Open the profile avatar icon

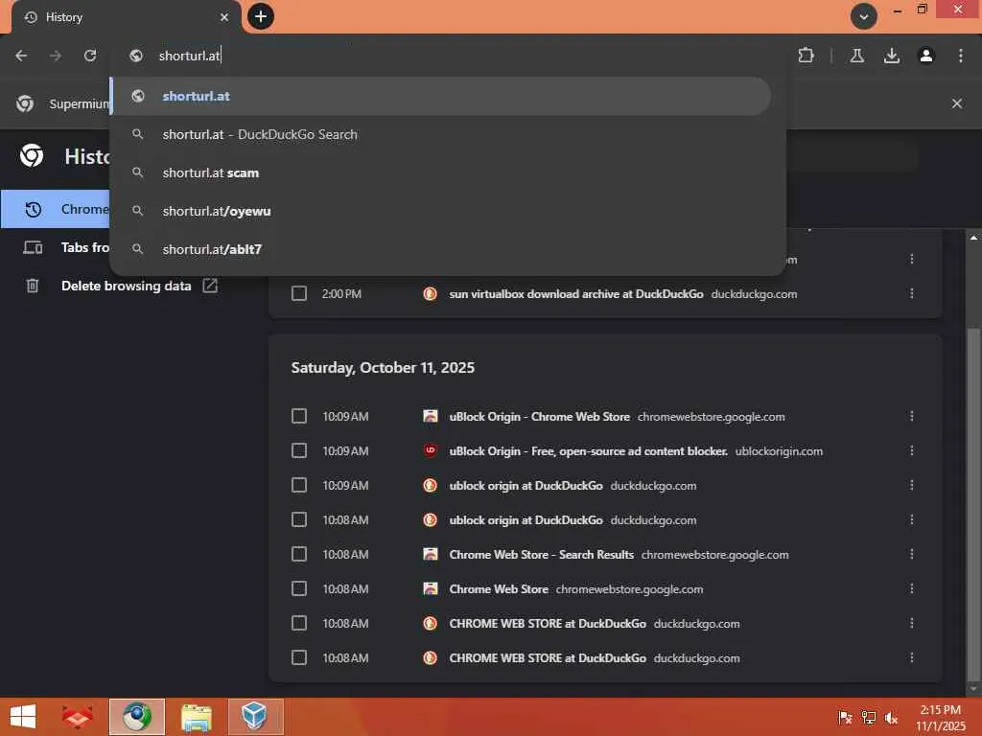click(x=926, y=56)
